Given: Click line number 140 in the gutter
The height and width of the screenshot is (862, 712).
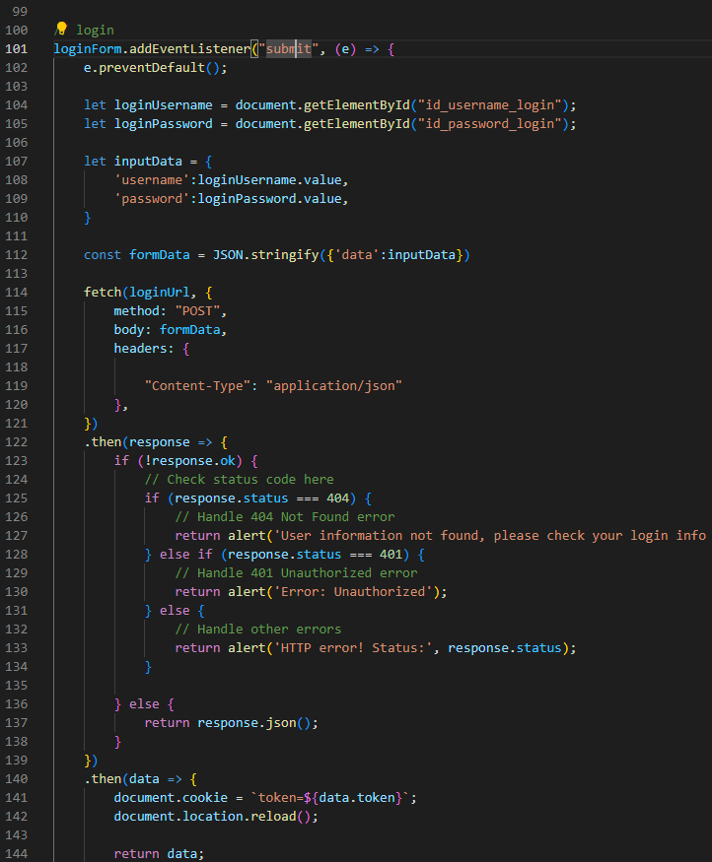Looking at the screenshot, I should (17, 778).
